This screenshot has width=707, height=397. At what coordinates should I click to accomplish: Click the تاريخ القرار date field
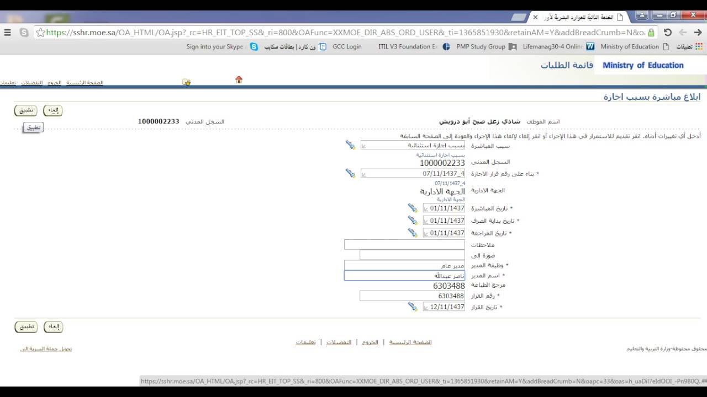[x=444, y=307]
